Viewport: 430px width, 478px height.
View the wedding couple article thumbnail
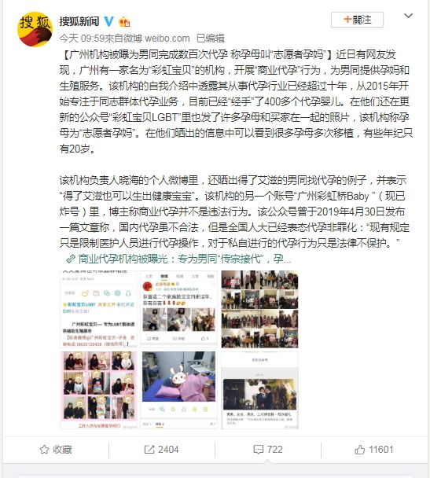coord(259,390)
